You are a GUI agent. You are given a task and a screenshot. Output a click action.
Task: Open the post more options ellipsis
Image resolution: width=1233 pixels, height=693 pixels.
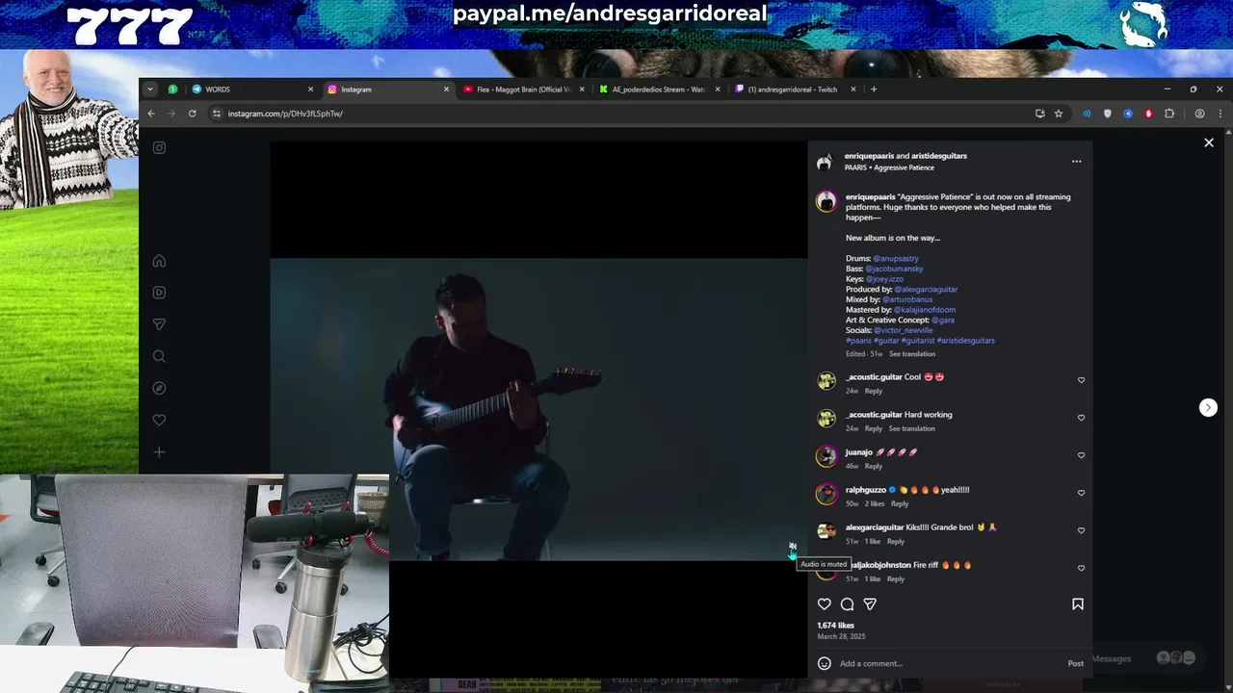(x=1077, y=162)
